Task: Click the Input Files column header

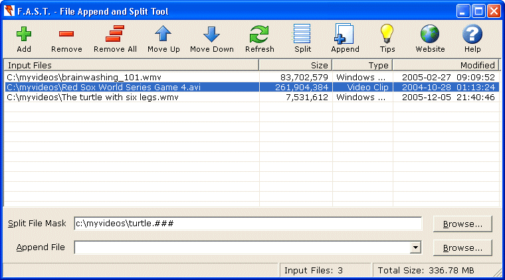Action: click(132, 65)
